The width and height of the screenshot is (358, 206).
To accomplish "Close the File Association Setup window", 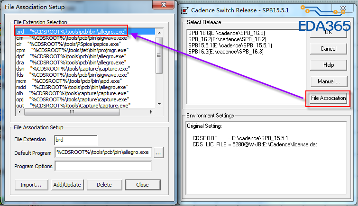I will click(164, 5).
